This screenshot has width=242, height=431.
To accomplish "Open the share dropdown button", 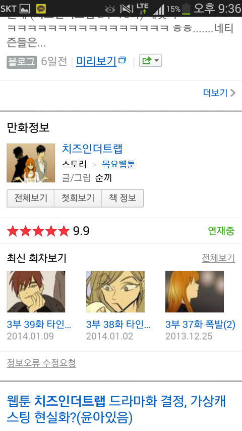I will 150,61.
